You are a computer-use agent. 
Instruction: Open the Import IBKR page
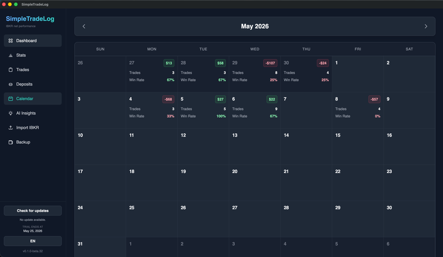[x=33, y=128]
